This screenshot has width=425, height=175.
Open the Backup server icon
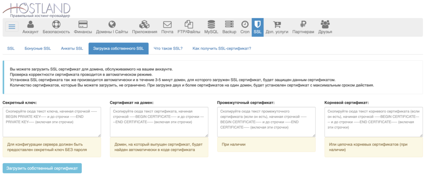point(229,24)
